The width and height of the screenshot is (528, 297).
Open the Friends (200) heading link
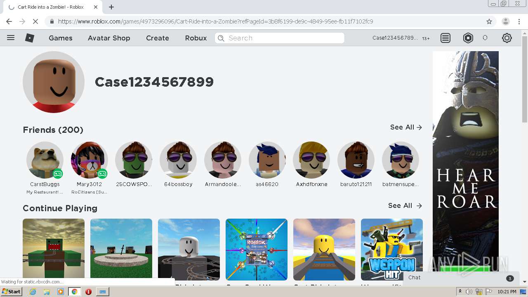tap(53, 130)
